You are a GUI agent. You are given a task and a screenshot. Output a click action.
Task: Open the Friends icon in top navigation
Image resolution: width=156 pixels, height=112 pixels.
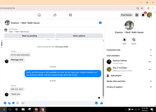55,15
